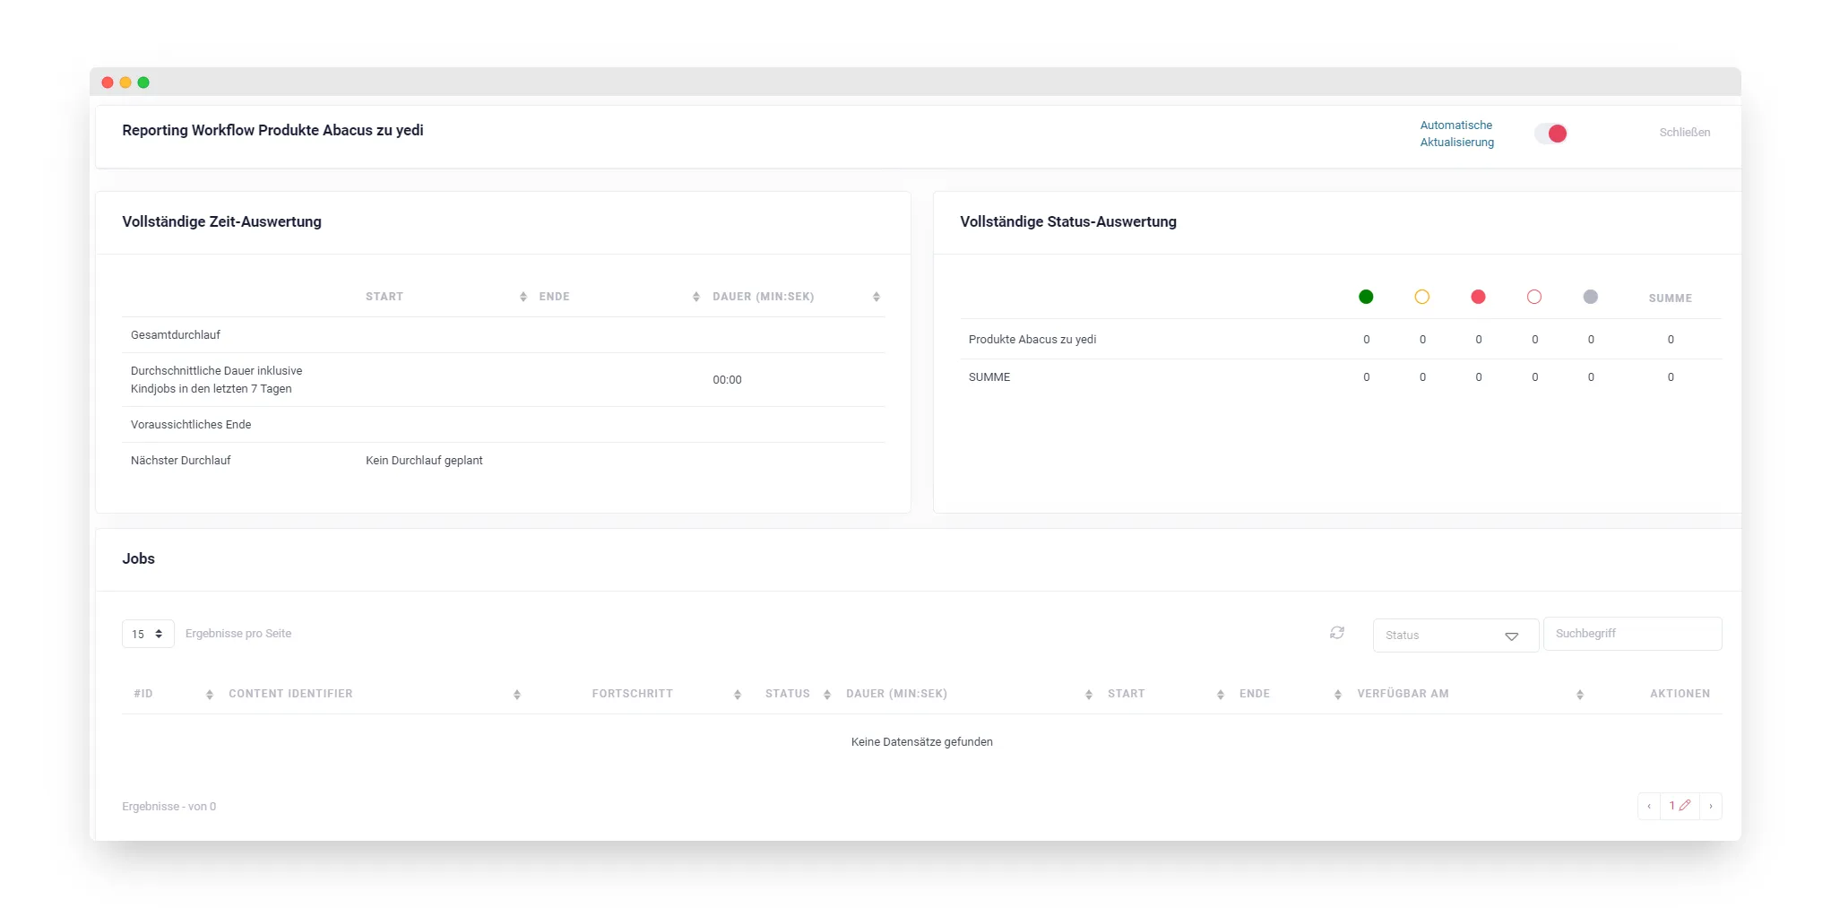Screen dimensions: 1831x908
Task: Click the red outlined status circle
Action: pyautogui.click(x=1534, y=297)
